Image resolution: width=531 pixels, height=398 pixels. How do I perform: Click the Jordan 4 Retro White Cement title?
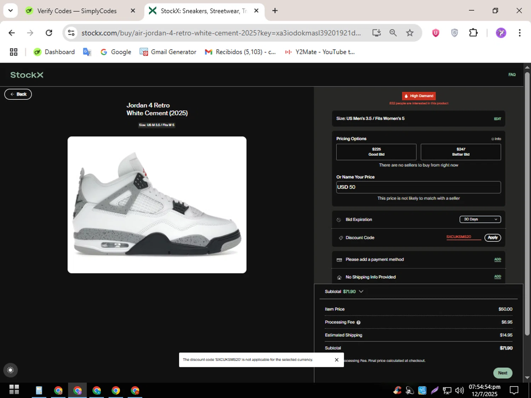click(157, 109)
